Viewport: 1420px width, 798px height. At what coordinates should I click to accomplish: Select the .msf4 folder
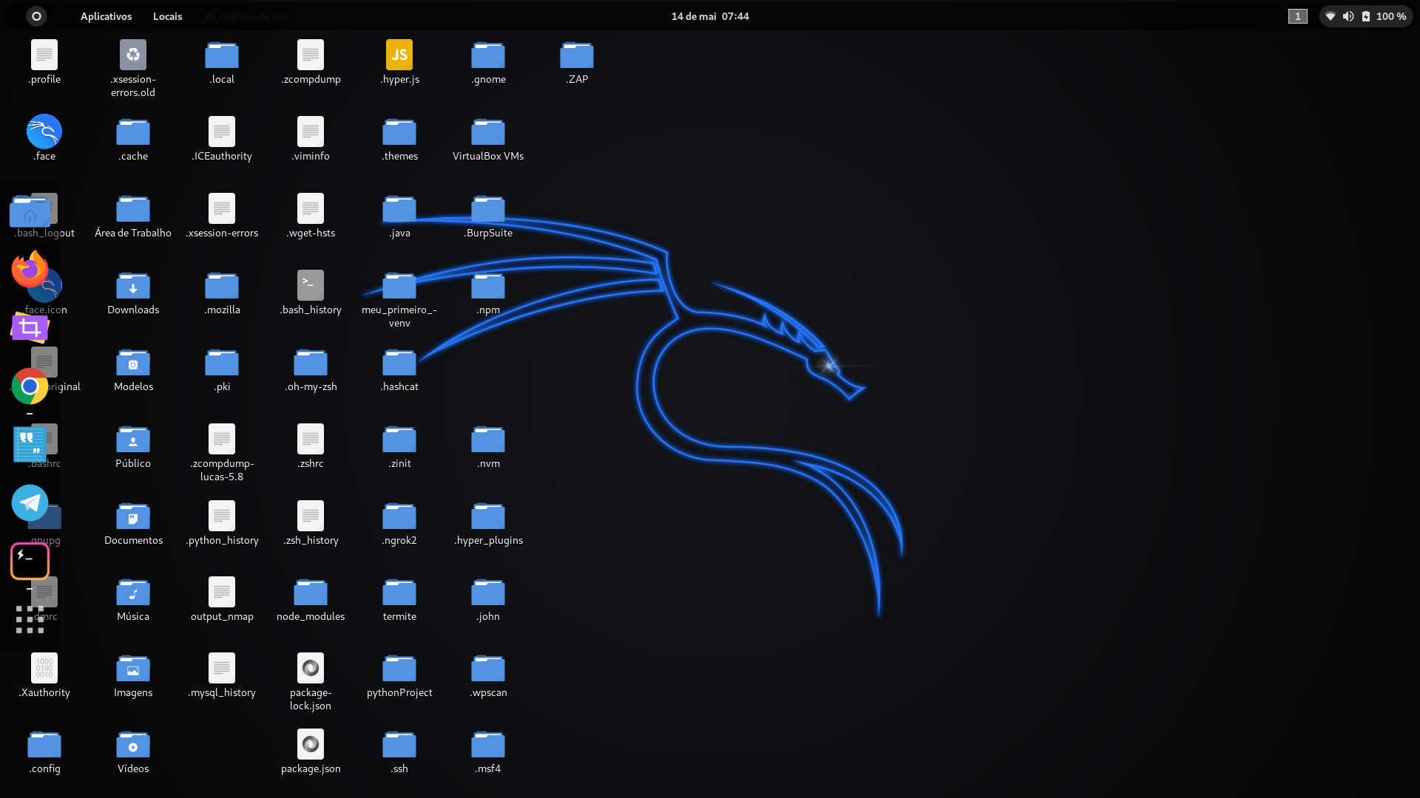point(488,744)
